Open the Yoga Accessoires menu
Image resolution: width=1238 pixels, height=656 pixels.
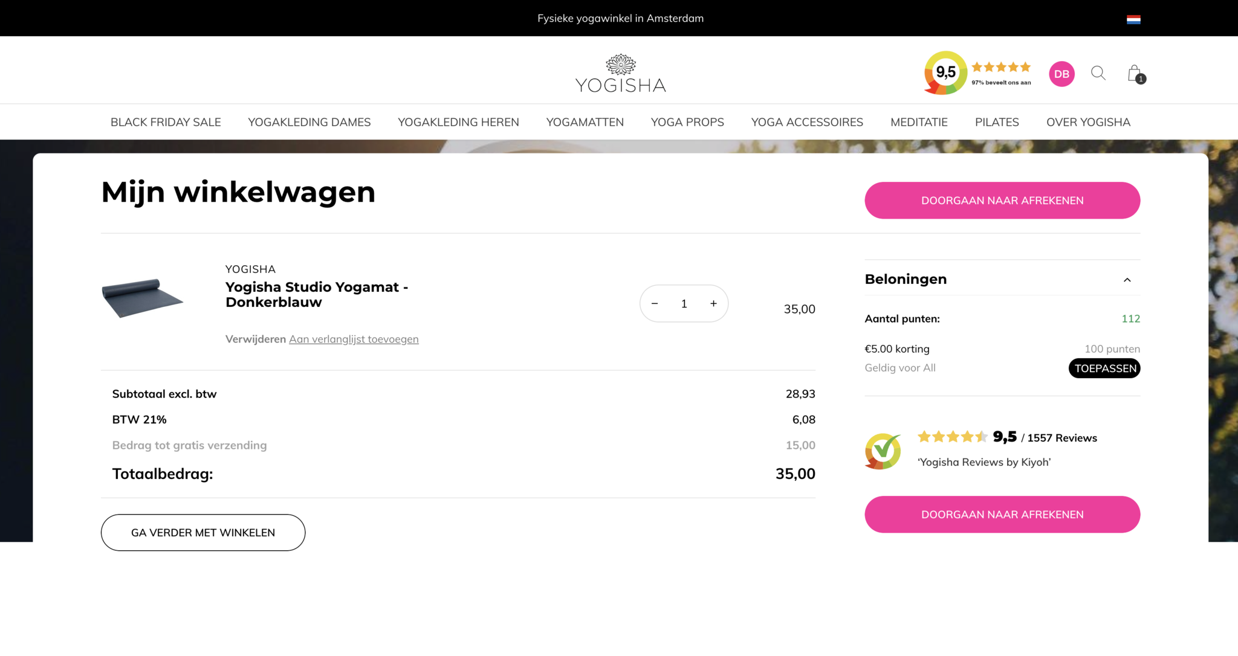807,122
